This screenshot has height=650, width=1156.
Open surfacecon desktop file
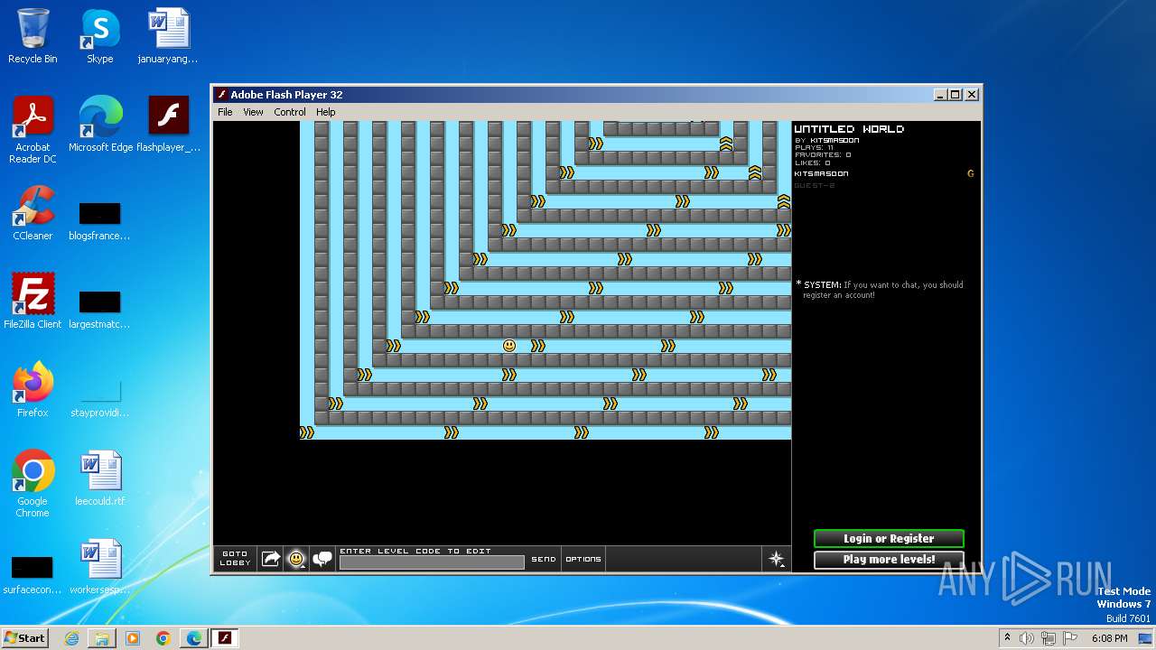[x=33, y=576]
